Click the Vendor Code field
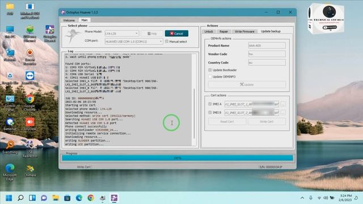Viewport: 363px width, 204px height. coord(267,54)
